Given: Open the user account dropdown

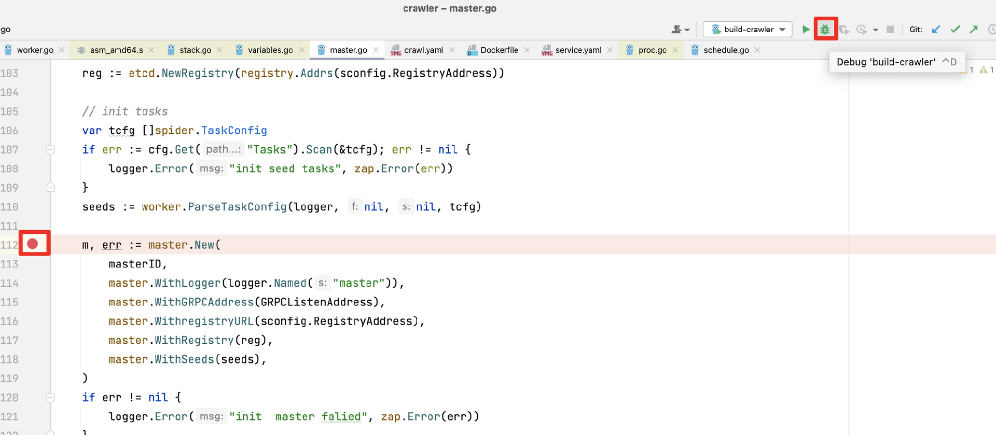Looking at the screenshot, I should 680,30.
